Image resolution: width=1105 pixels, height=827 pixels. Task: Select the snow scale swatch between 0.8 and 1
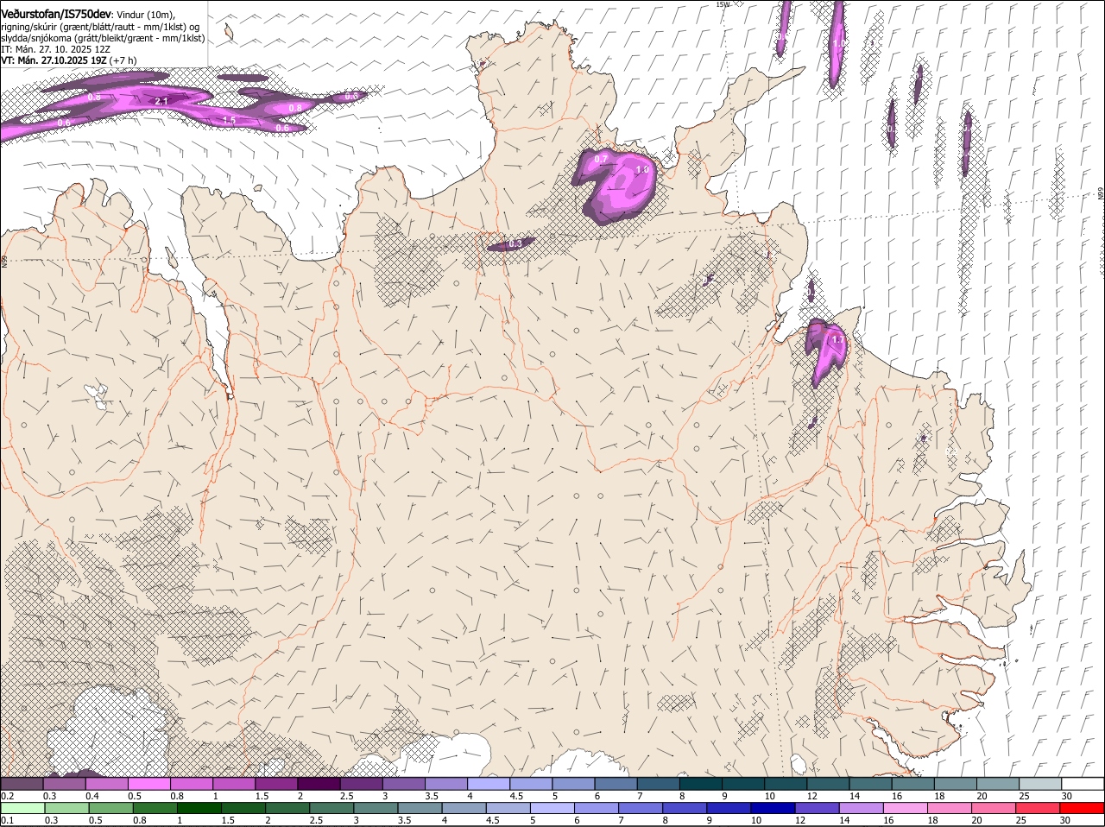[191, 784]
